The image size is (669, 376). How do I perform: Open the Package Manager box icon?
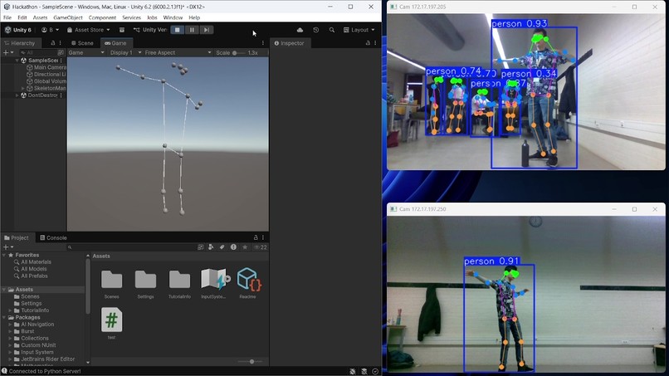122,30
